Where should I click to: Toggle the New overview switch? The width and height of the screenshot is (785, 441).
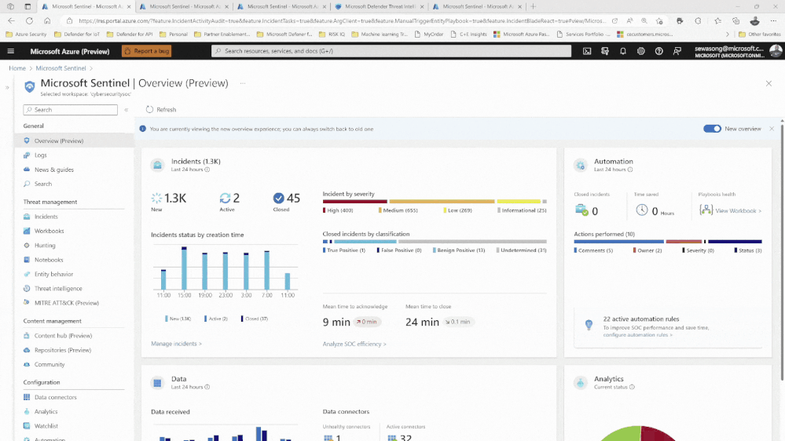[712, 129]
